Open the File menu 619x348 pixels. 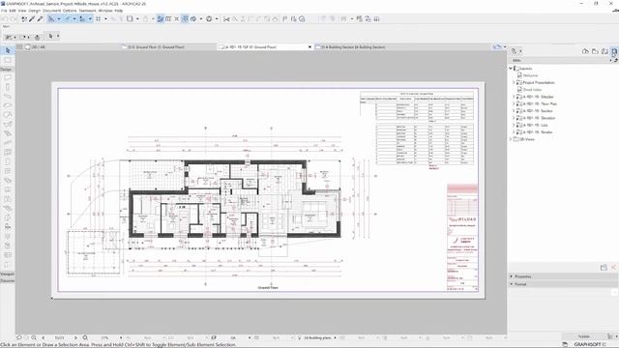[x=4, y=11]
